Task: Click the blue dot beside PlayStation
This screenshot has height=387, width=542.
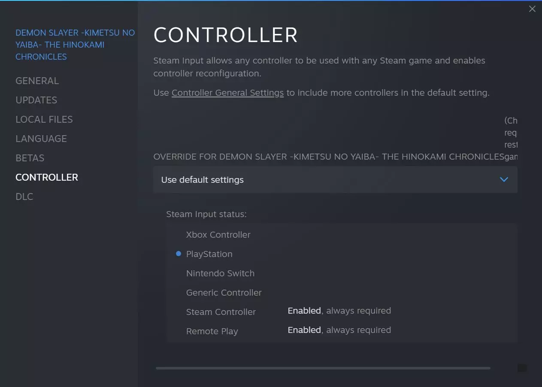Action: [x=179, y=254]
